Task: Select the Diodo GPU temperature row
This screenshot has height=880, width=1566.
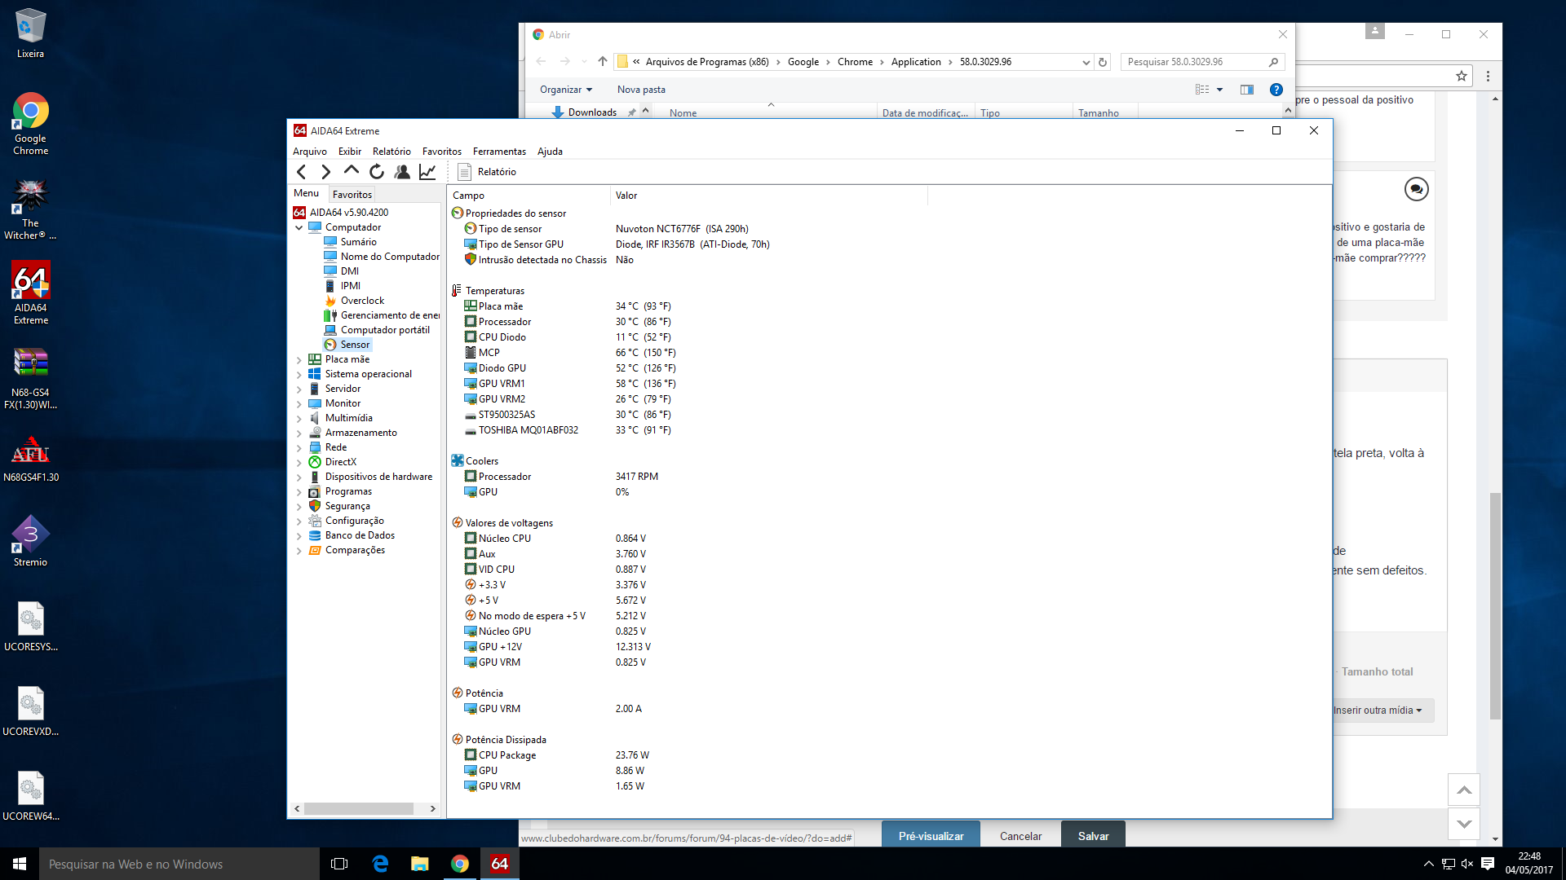Action: [x=570, y=368]
